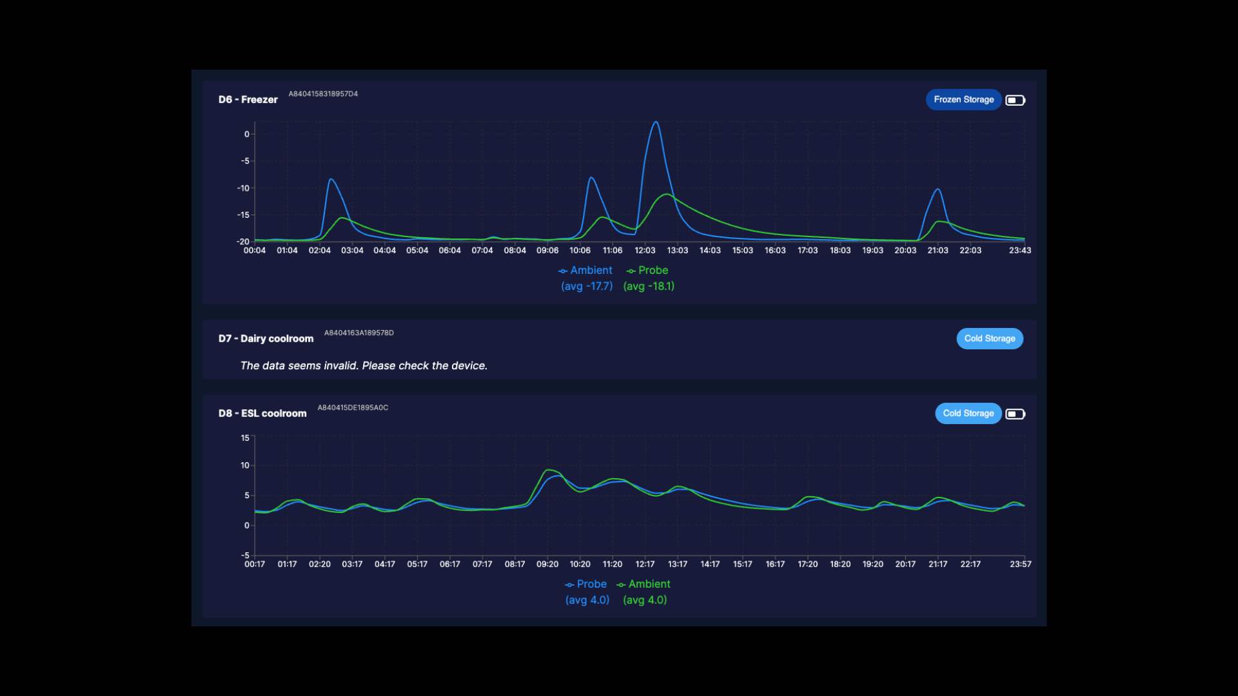Select the D6 - Freezer title

248,100
